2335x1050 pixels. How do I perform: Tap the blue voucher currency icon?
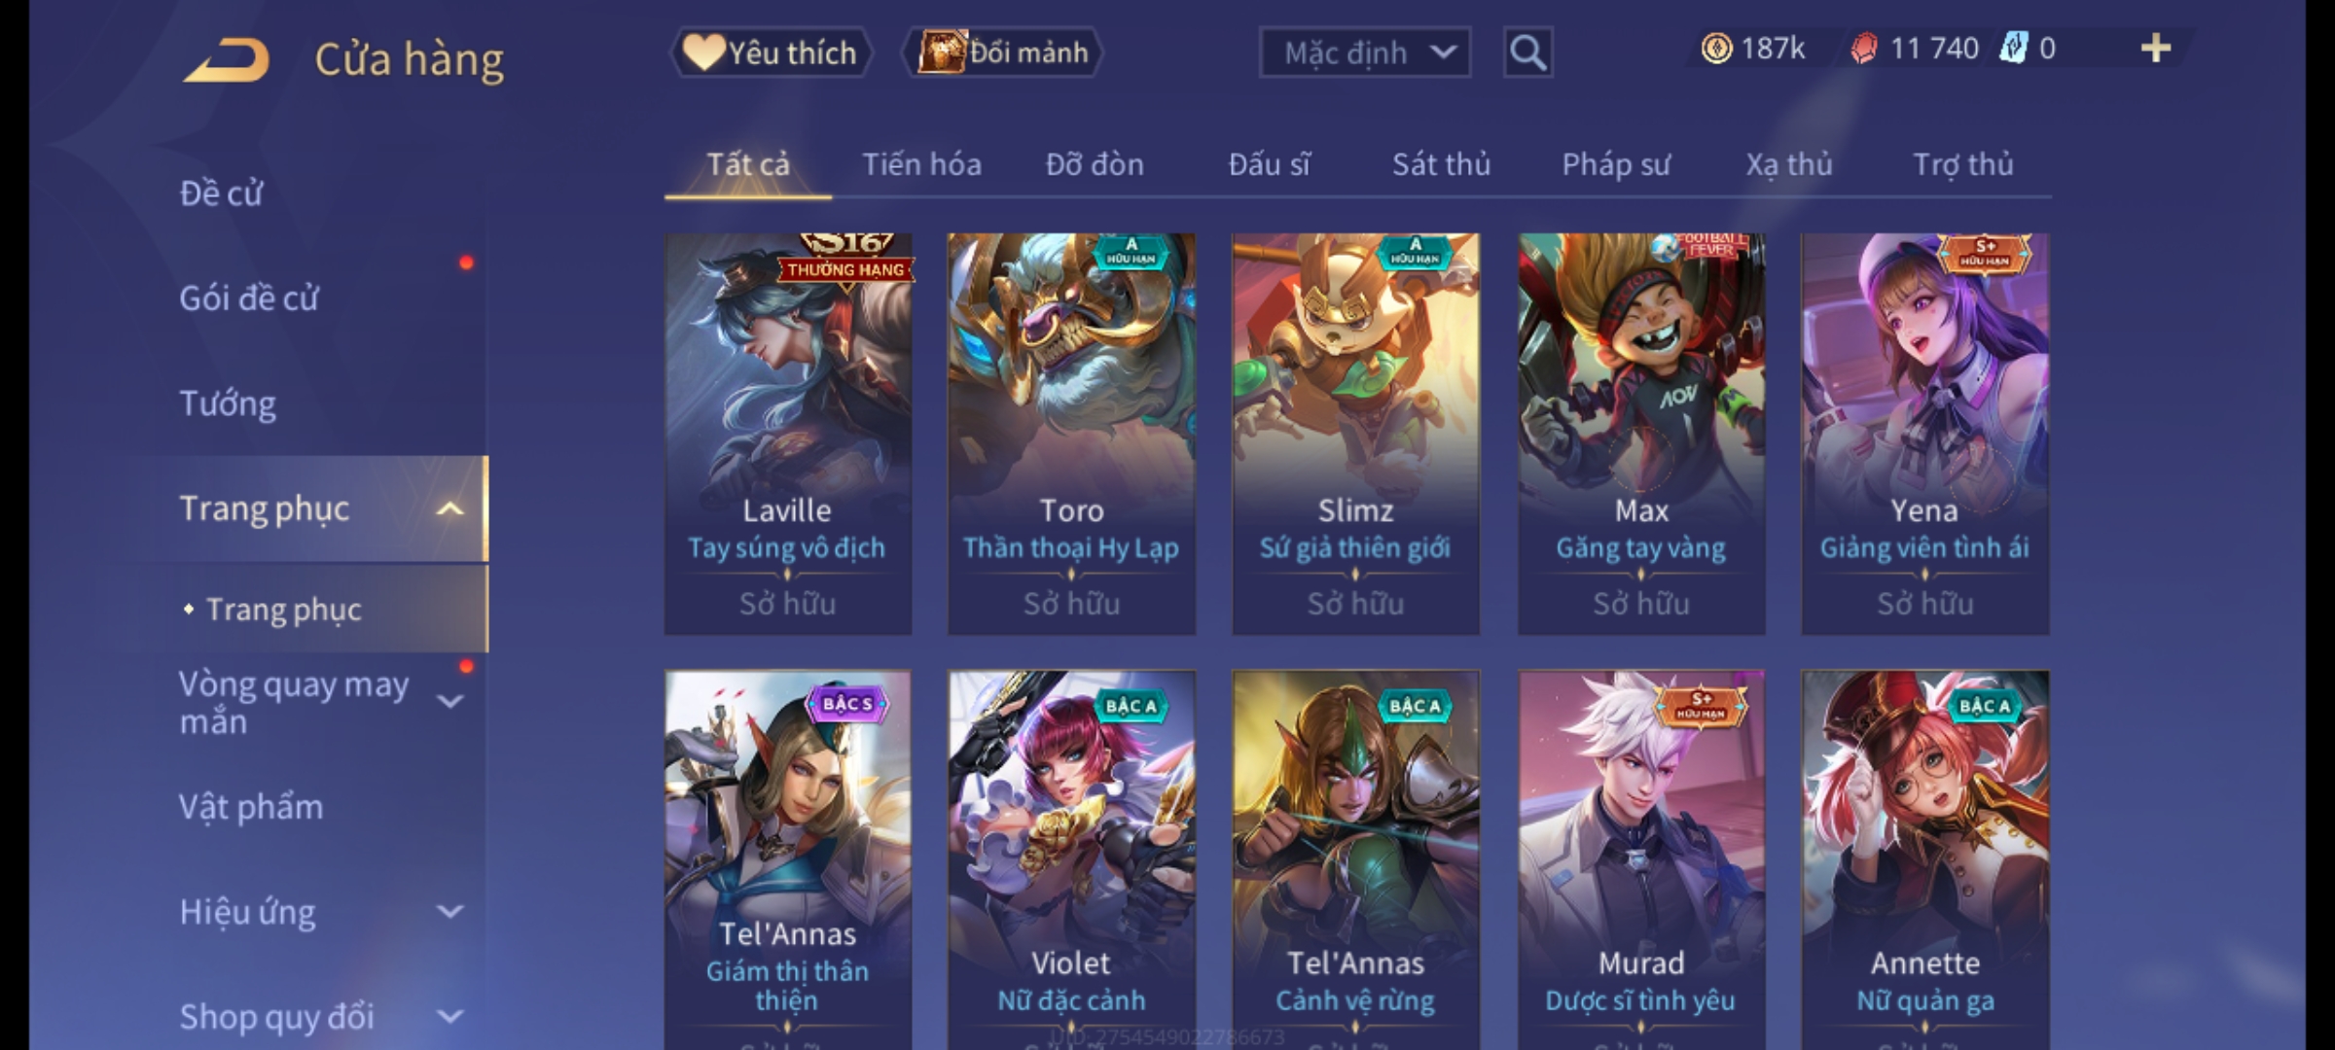coord(2012,49)
